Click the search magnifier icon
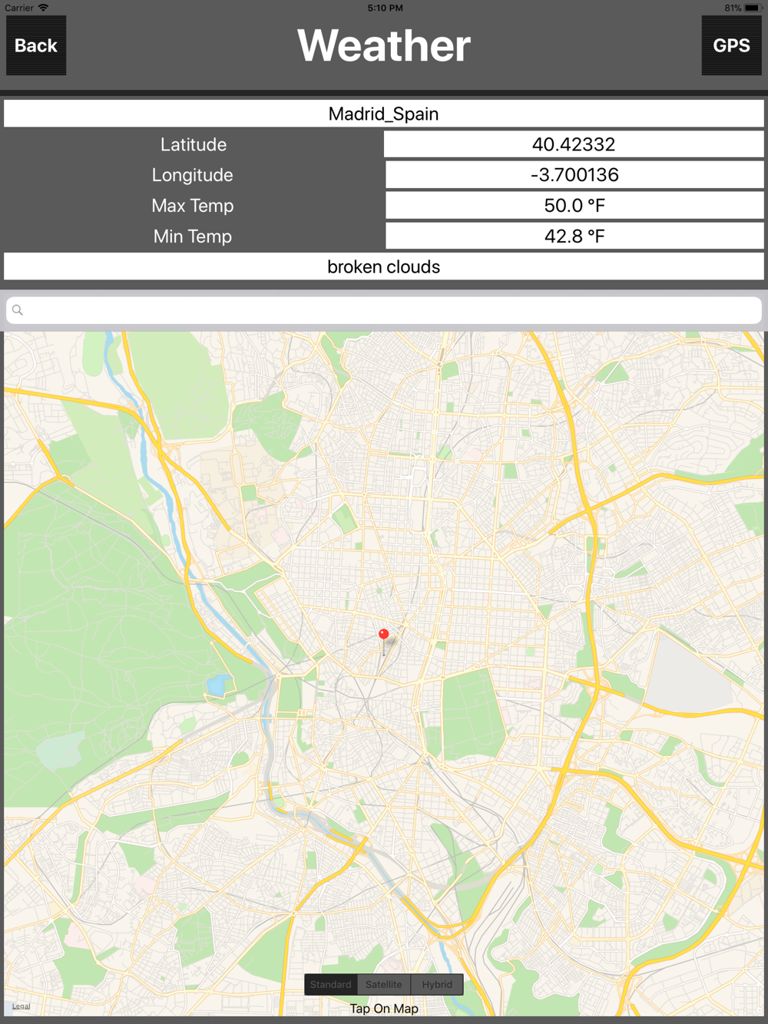Screen dimensions: 768x1024 coord(18,310)
